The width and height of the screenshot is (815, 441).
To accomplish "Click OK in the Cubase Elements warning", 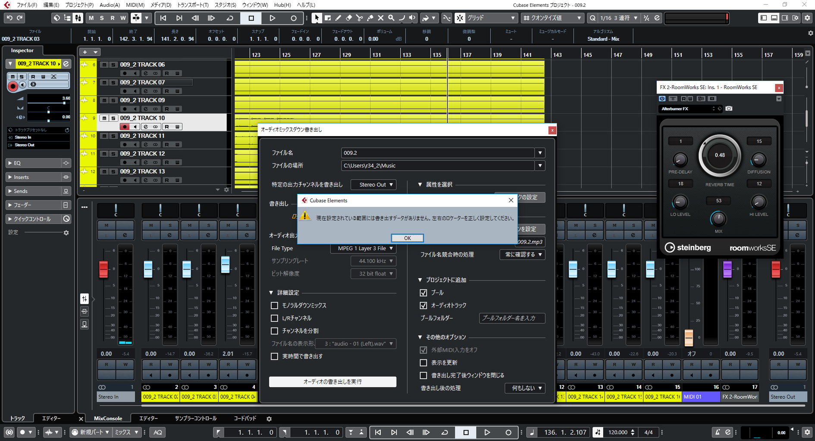I will [407, 238].
